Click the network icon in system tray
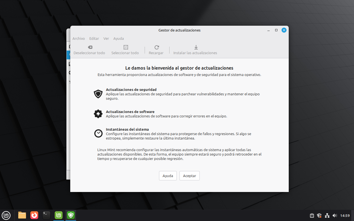Viewport: 354px width, 221px height. point(327,215)
